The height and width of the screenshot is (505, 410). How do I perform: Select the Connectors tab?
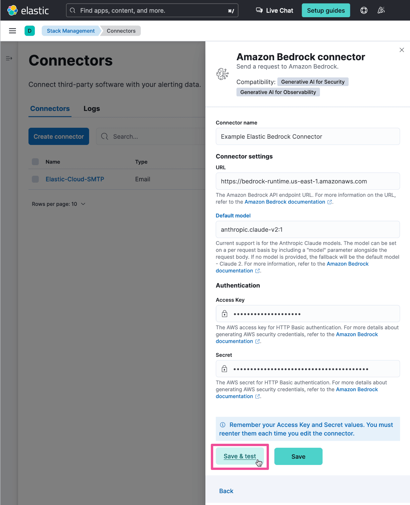click(x=50, y=109)
